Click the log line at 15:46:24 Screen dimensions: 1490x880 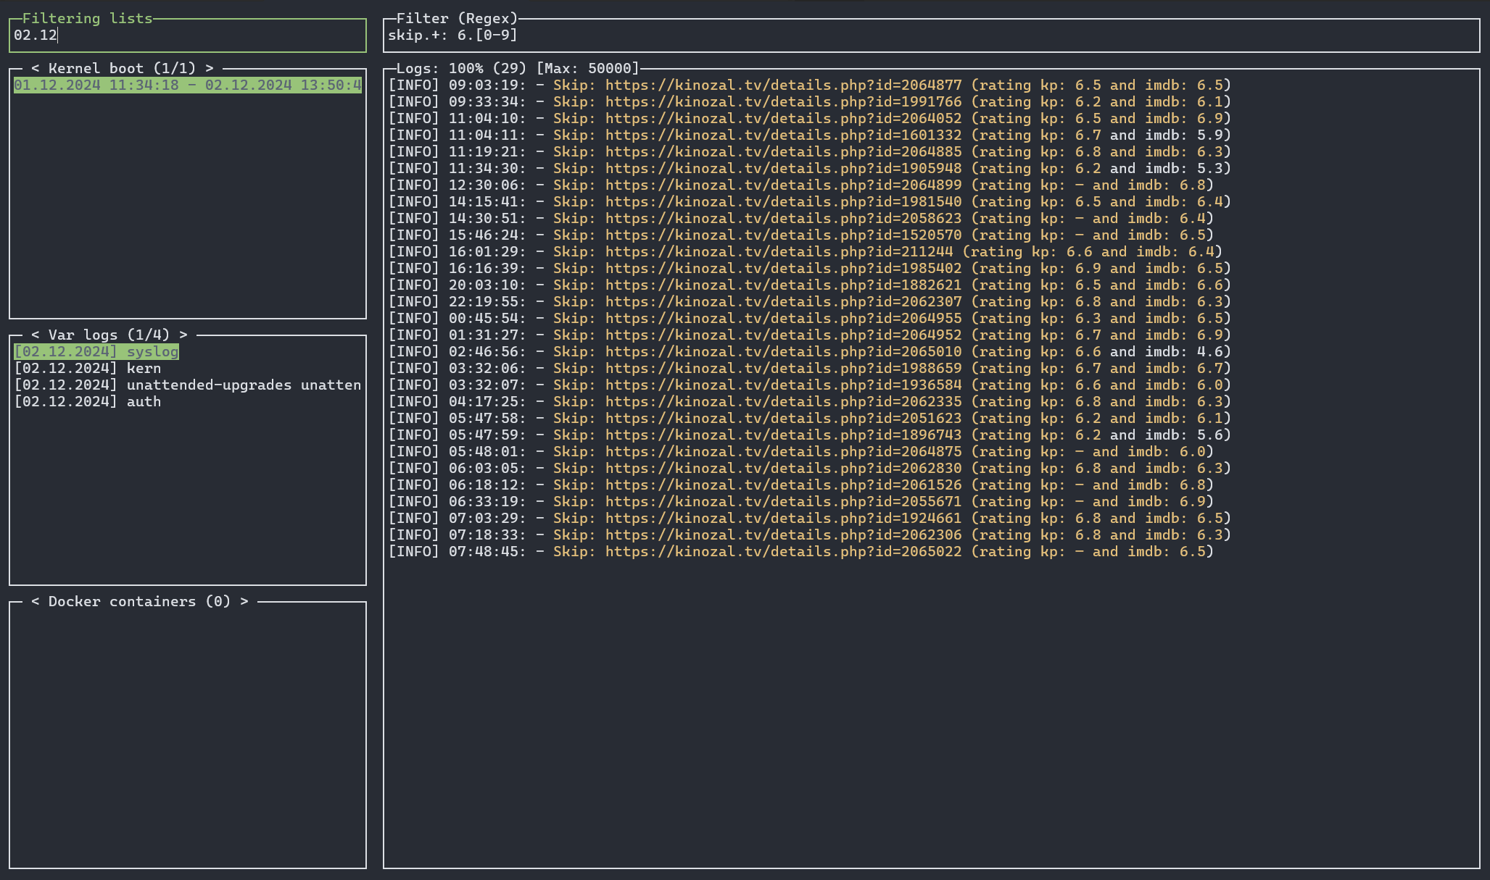pyautogui.click(x=801, y=235)
